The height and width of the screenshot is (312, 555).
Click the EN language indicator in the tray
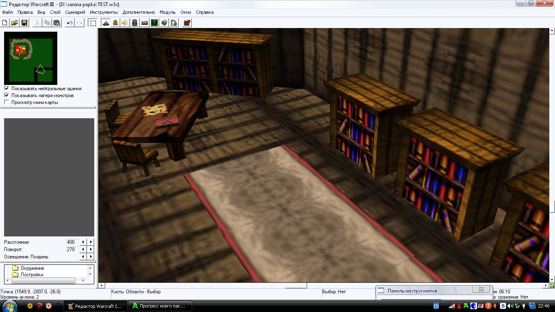pyautogui.click(x=436, y=306)
